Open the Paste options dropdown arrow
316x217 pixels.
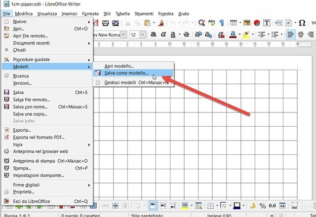click(x=154, y=23)
